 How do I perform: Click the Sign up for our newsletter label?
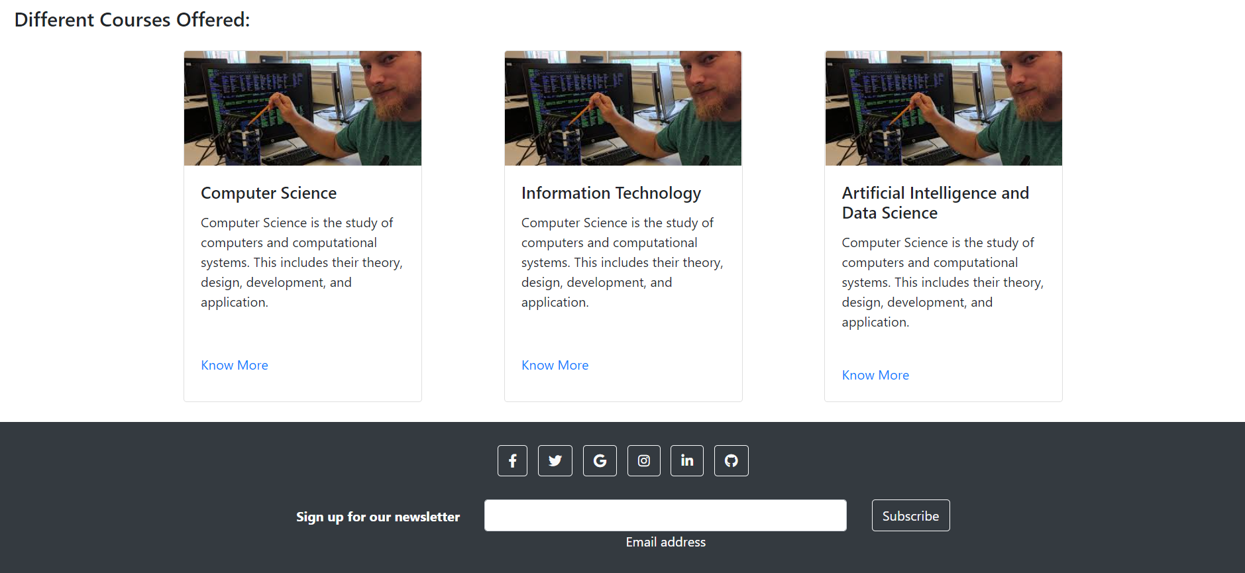point(378,517)
